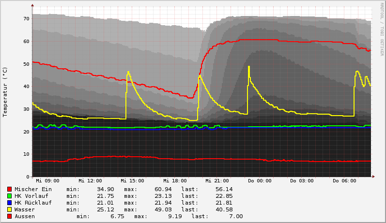This screenshot has height=223, width=386.
Task: Select the HK Vorlauf legend label
Action: pos(31,196)
